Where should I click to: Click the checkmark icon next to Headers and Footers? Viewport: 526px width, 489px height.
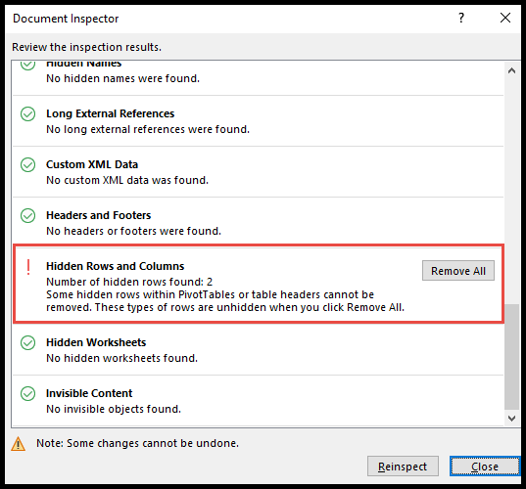tap(27, 216)
